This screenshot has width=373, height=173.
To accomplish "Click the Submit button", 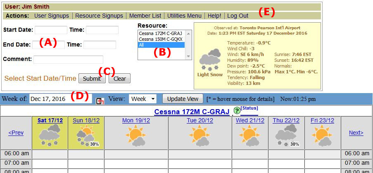I will tap(92, 79).
